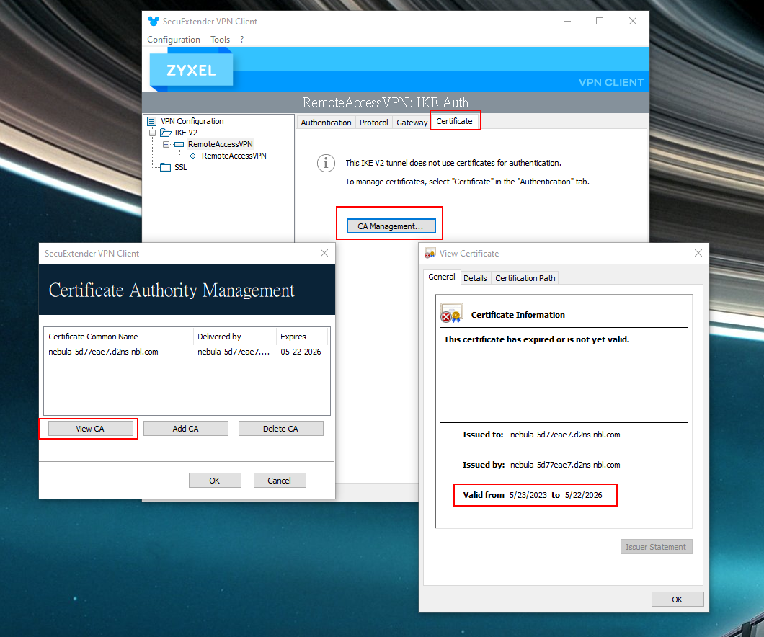Click the Issued to nebula-5d77eae7.d2ns-nbl.com value
764x637 pixels.
click(x=565, y=435)
